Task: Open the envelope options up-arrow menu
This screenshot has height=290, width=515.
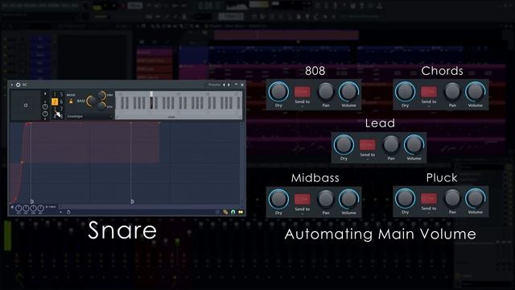Action: pyautogui.click(x=61, y=212)
